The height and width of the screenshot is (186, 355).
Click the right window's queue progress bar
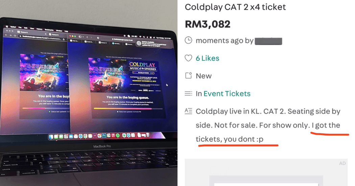128,109
